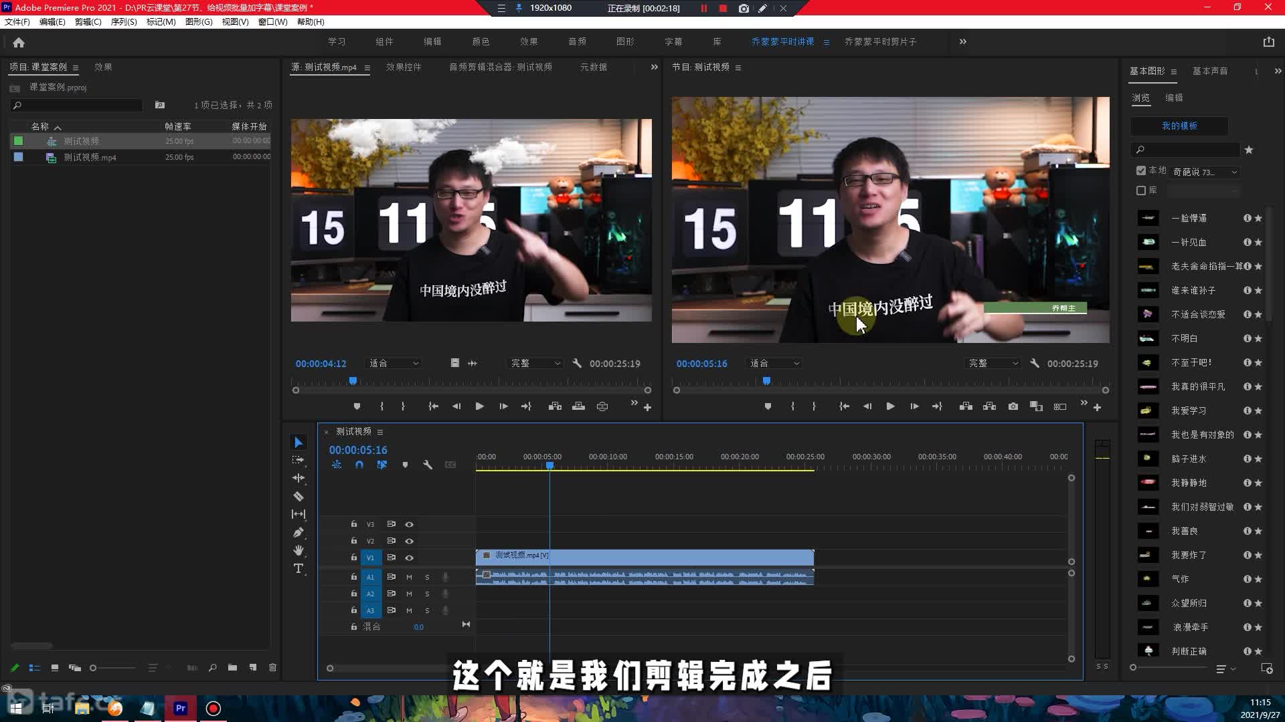Select the Hand tool

[x=298, y=550]
